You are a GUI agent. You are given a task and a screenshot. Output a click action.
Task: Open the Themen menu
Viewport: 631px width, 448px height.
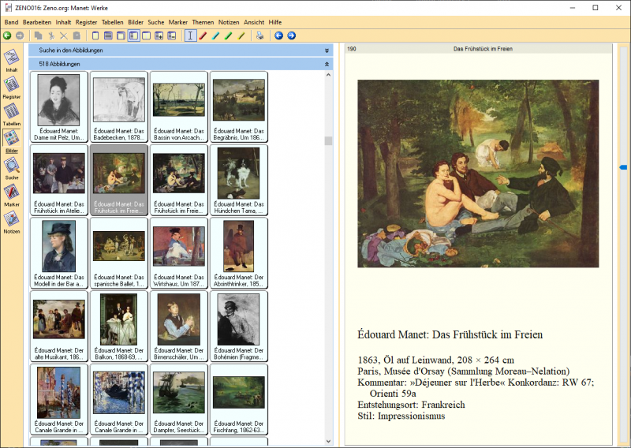tap(203, 22)
